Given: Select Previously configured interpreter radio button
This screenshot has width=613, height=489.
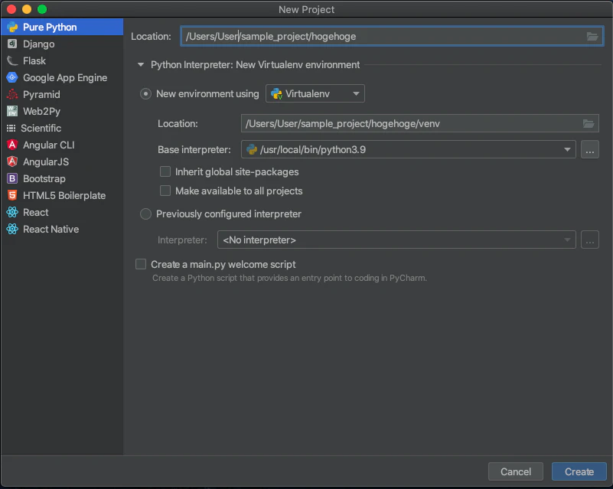Looking at the screenshot, I should point(146,214).
